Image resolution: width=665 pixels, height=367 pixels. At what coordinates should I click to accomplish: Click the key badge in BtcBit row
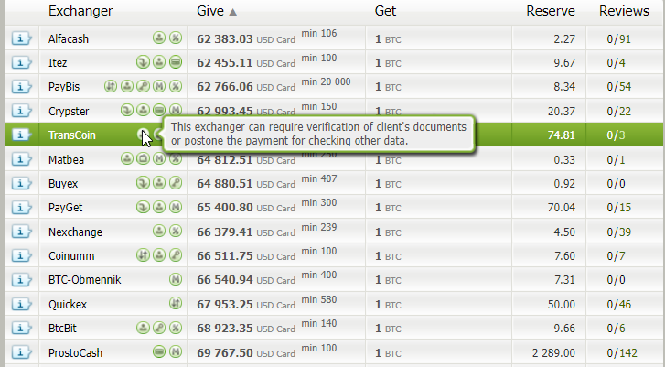(159, 328)
